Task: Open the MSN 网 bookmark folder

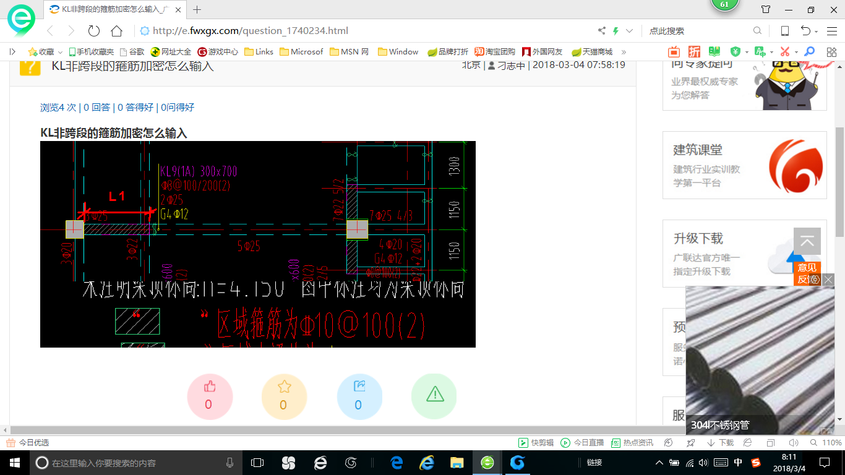Action: (350, 52)
